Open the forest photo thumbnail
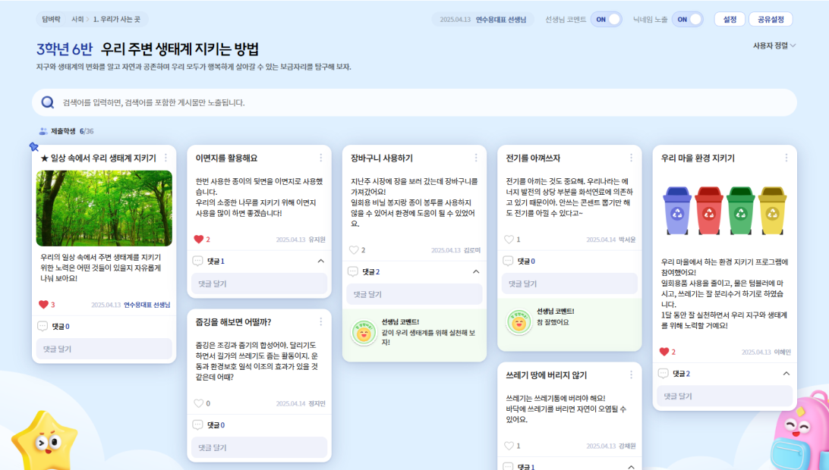 click(x=104, y=208)
